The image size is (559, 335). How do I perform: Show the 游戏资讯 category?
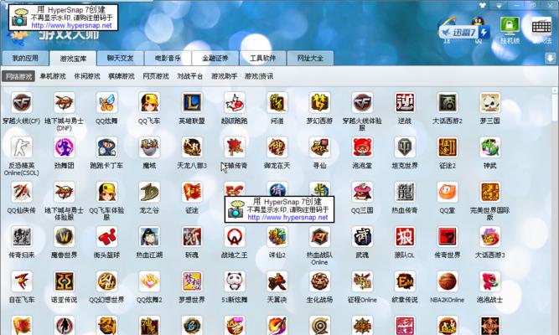click(x=259, y=76)
